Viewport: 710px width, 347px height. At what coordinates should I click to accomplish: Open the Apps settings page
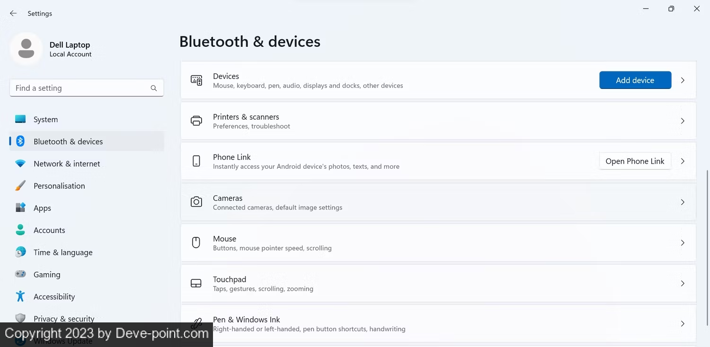point(87,208)
